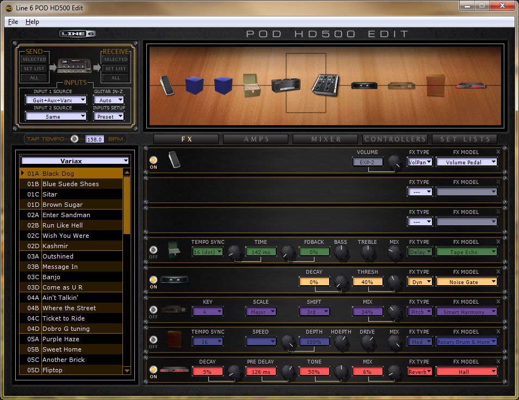Click the Tape Echo icon in Delay row
Image resolution: width=519 pixels, height=400 pixels.
(174, 250)
